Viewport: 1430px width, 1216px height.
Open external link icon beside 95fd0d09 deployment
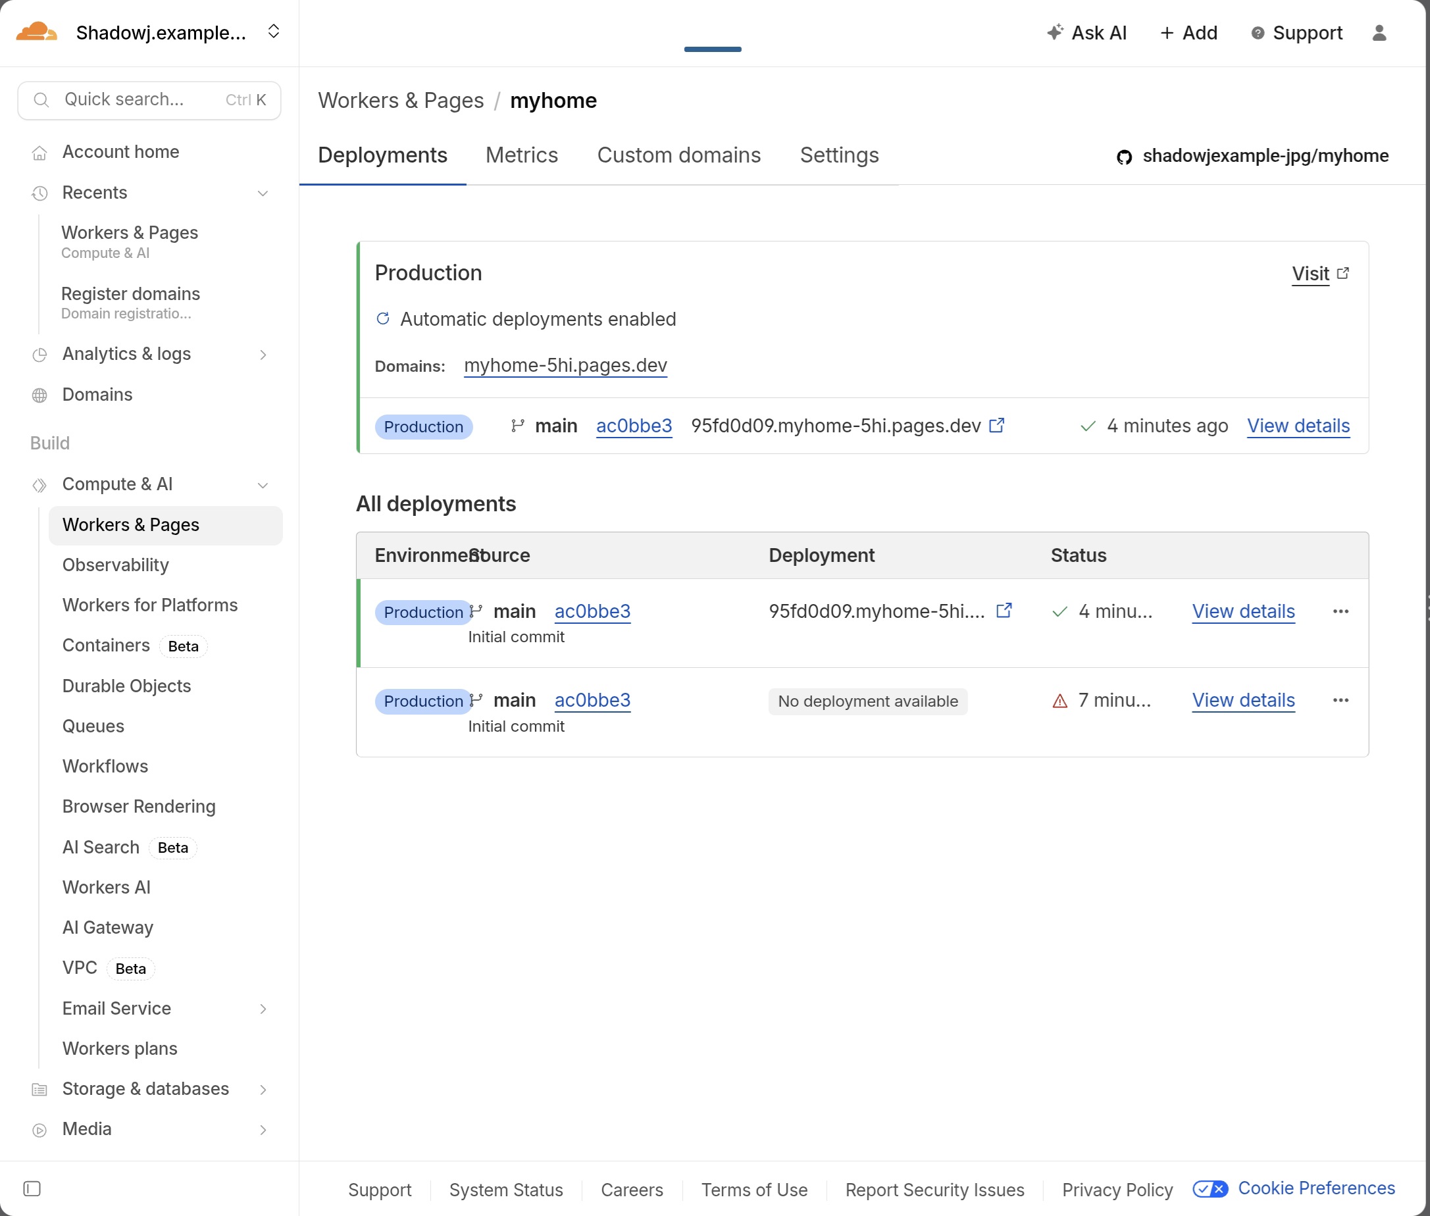click(1004, 610)
